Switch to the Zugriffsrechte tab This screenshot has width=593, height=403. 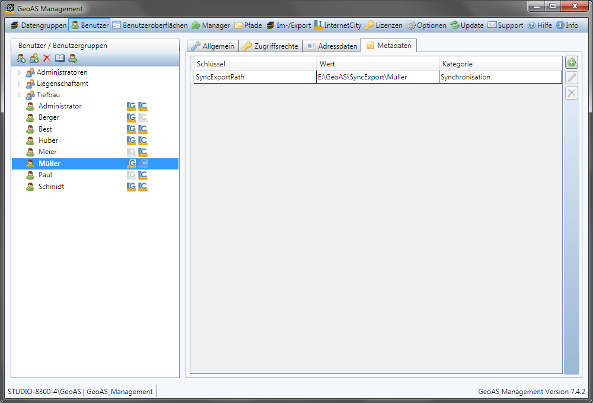tap(270, 46)
